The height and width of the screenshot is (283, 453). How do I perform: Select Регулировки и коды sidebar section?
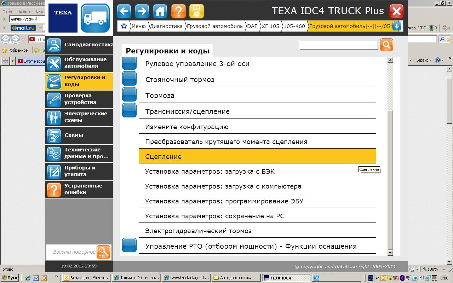[79, 81]
